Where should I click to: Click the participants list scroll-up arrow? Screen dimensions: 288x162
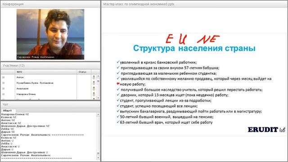(98, 76)
